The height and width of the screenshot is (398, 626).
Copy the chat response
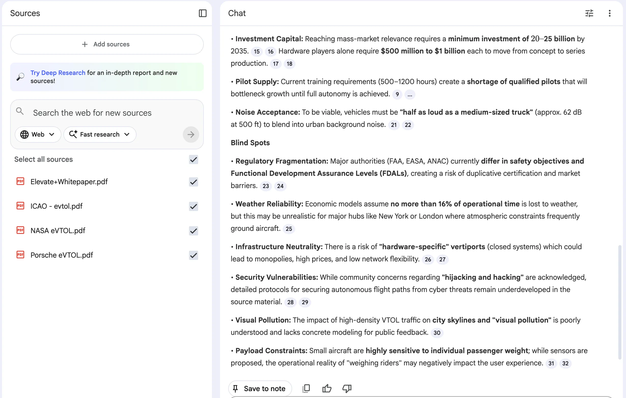(306, 388)
